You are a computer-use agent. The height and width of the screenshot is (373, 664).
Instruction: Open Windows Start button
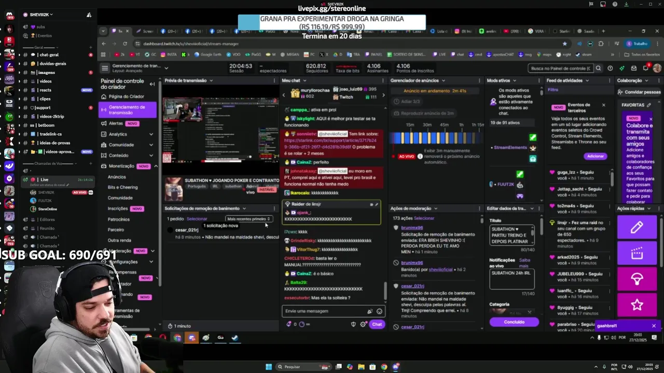click(x=269, y=367)
